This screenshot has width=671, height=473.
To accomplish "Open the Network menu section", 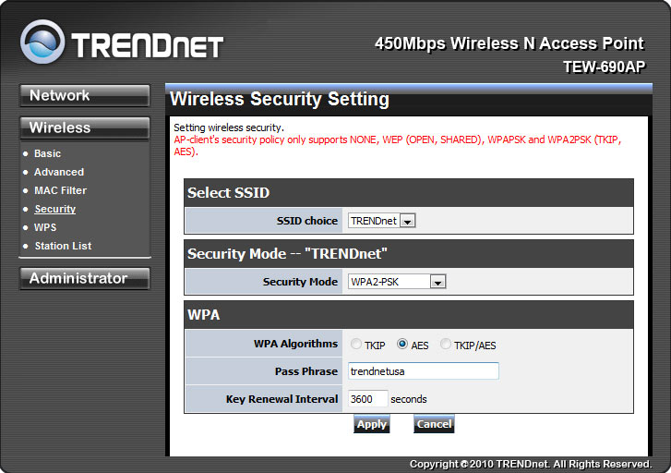I will click(85, 95).
